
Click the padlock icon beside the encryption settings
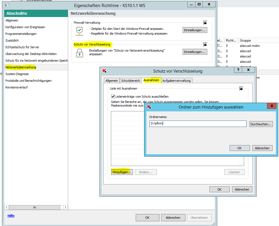(x=80, y=53)
